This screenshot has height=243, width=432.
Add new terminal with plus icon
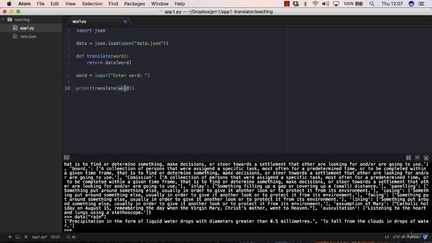point(10,237)
